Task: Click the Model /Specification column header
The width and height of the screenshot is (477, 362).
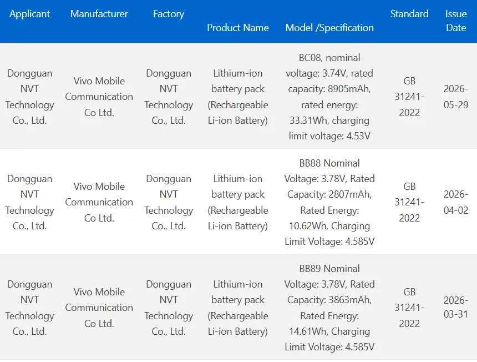Action: (x=329, y=28)
